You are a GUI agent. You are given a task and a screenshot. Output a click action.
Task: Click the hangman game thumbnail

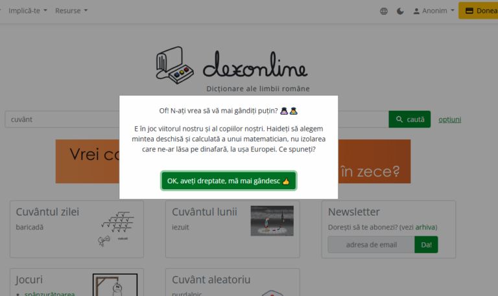tap(115, 285)
